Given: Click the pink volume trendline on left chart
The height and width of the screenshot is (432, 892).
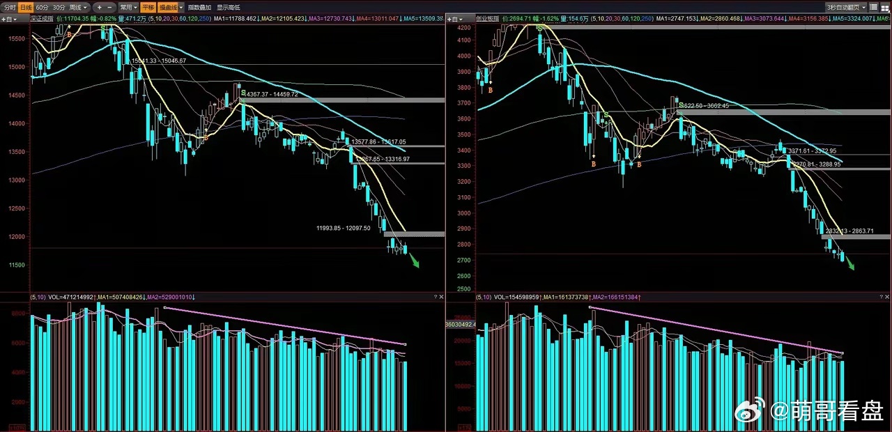Looking at the screenshot, I should pyautogui.click(x=284, y=326).
